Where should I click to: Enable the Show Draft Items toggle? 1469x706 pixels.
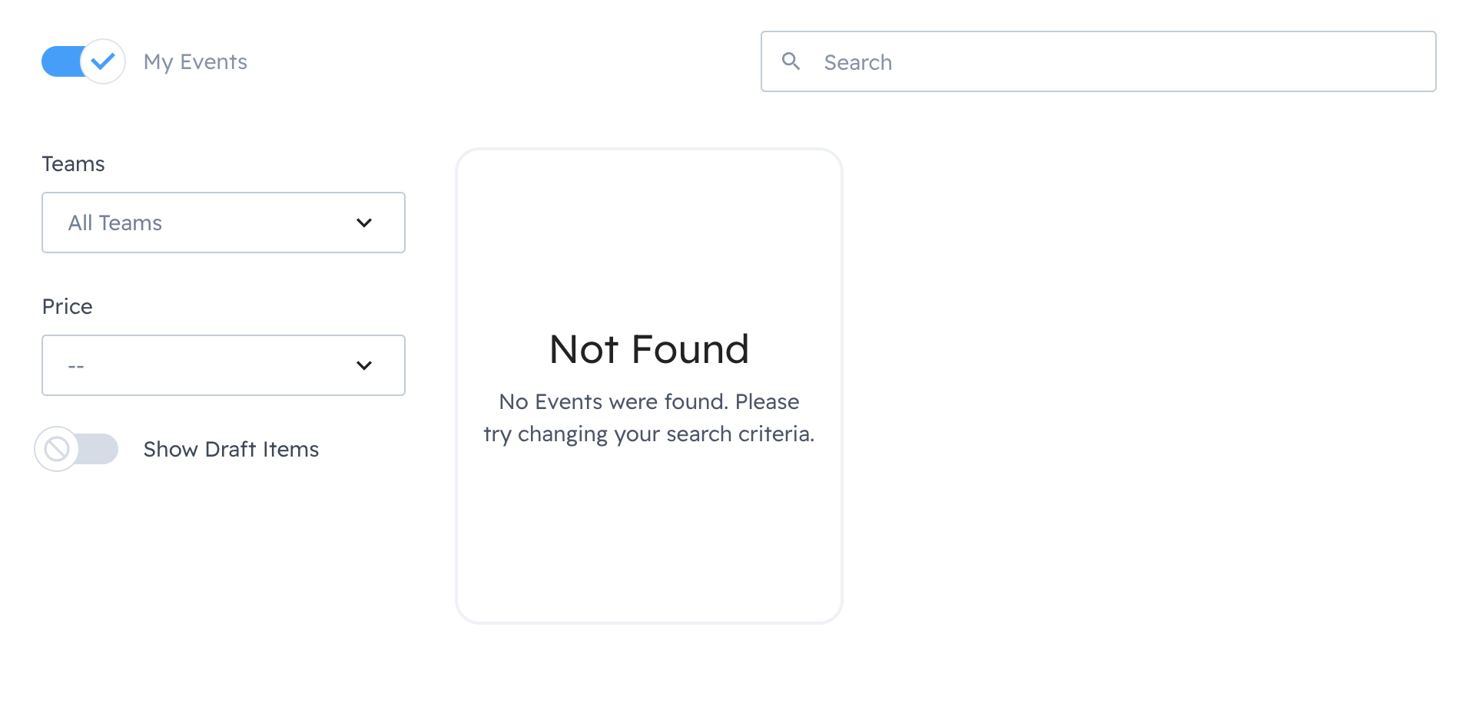pos(77,449)
